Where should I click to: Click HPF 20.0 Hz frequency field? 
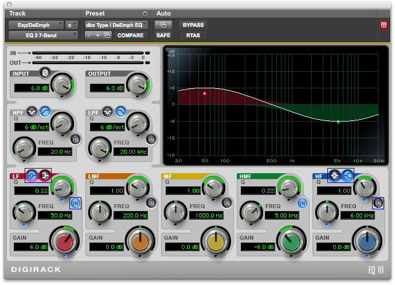click(55, 152)
